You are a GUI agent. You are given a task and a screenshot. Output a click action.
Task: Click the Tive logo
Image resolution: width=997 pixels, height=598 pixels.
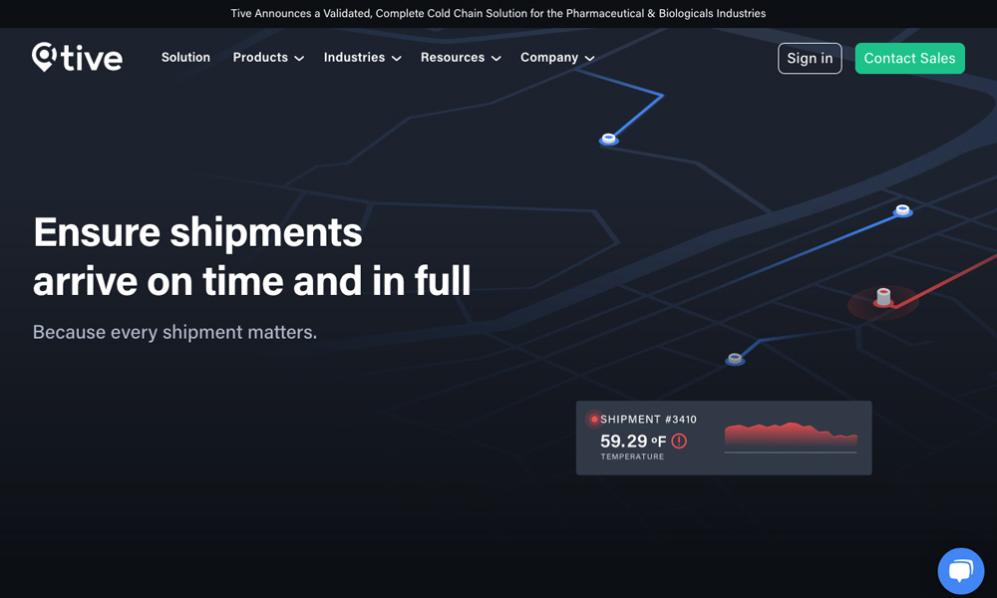tap(77, 58)
